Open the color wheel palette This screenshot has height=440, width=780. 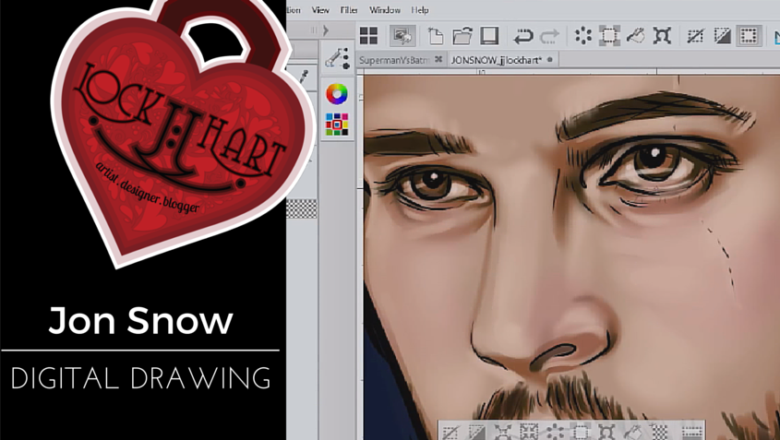tap(337, 94)
